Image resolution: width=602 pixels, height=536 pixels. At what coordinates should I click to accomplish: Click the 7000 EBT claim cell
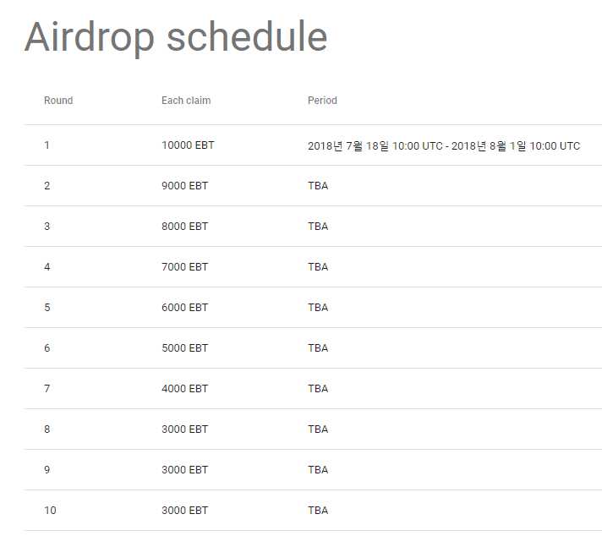pos(184,267)
